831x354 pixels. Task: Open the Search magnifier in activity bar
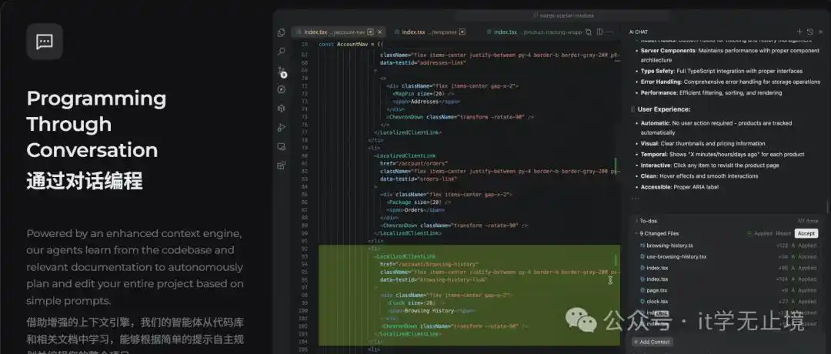point(282,52)
